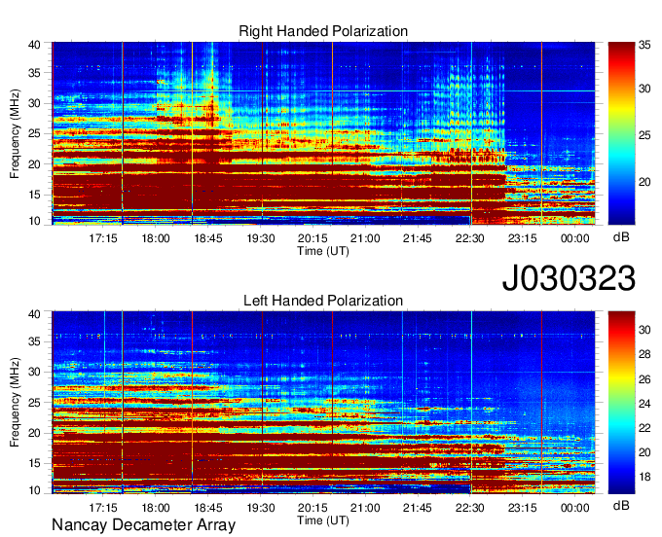The width and height of the screenshot is (662, 537).
Task: Click the 28 value on the lower color bar
Action: 644,354
